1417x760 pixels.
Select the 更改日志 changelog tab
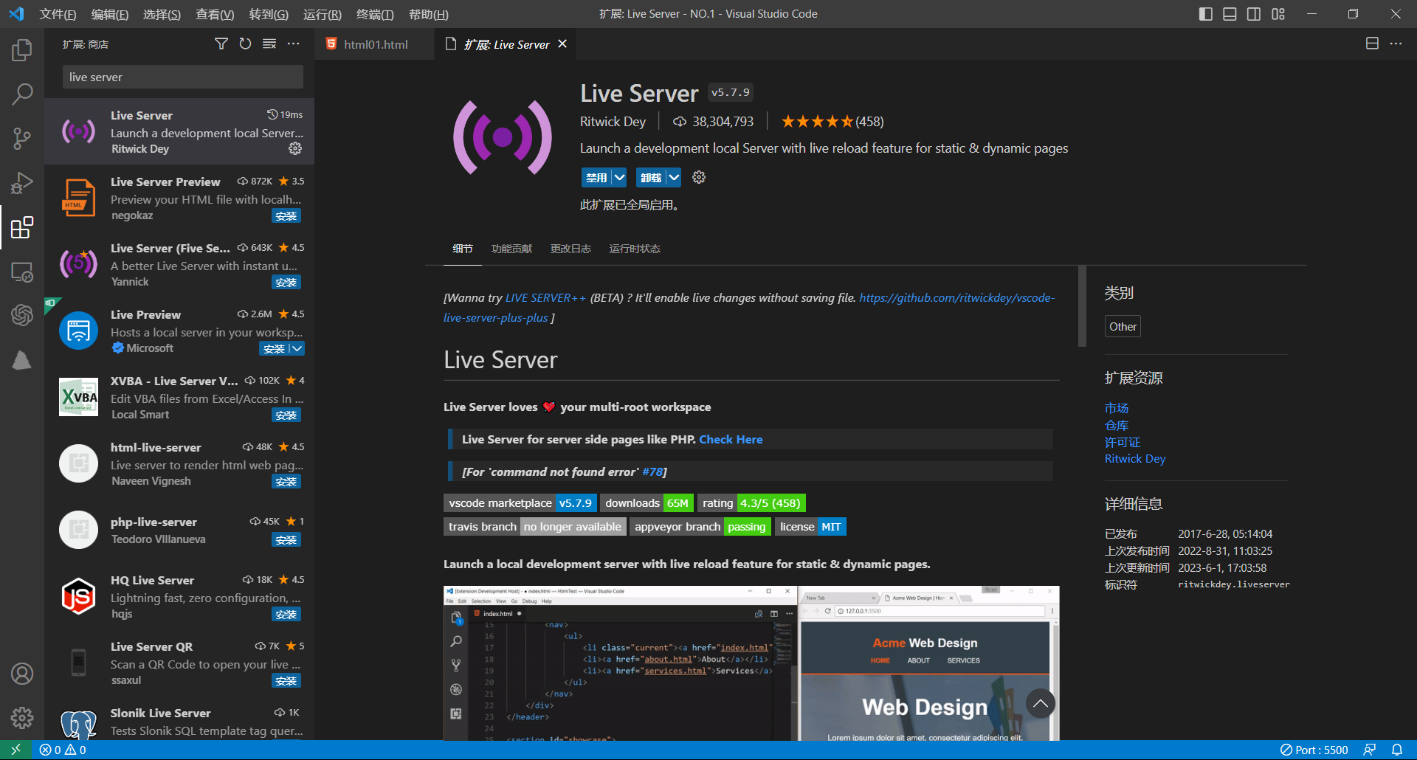pos(570,249)
